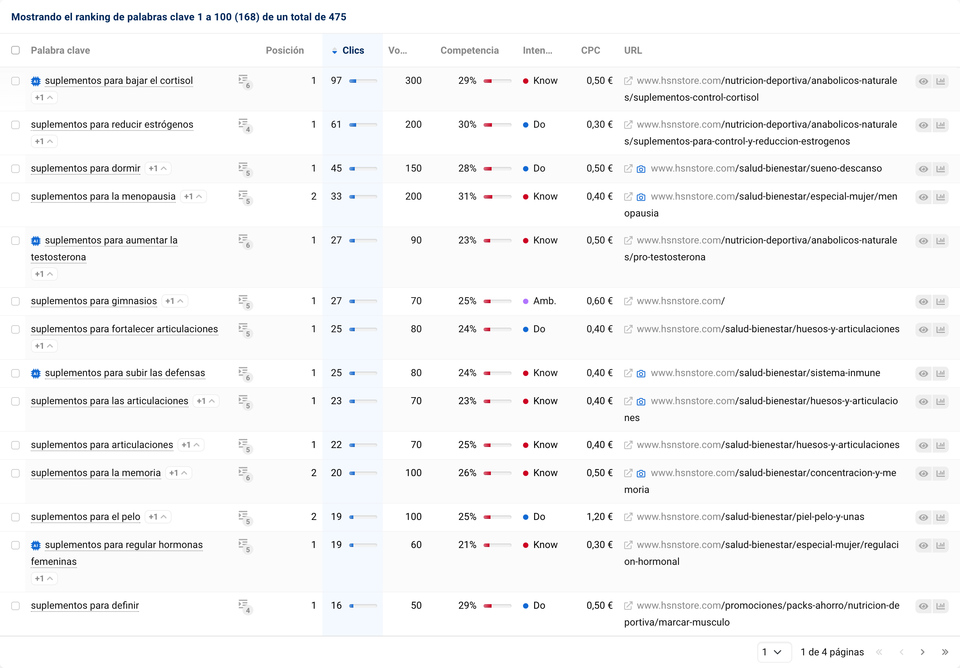Click camera snapshot icon in suplementos para la memoria row
960x668 pixels.
[641, 473]
